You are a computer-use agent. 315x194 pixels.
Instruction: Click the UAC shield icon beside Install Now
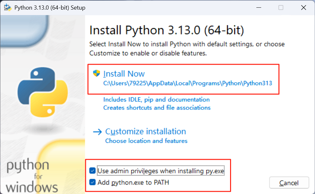click(x=97, y=73)
